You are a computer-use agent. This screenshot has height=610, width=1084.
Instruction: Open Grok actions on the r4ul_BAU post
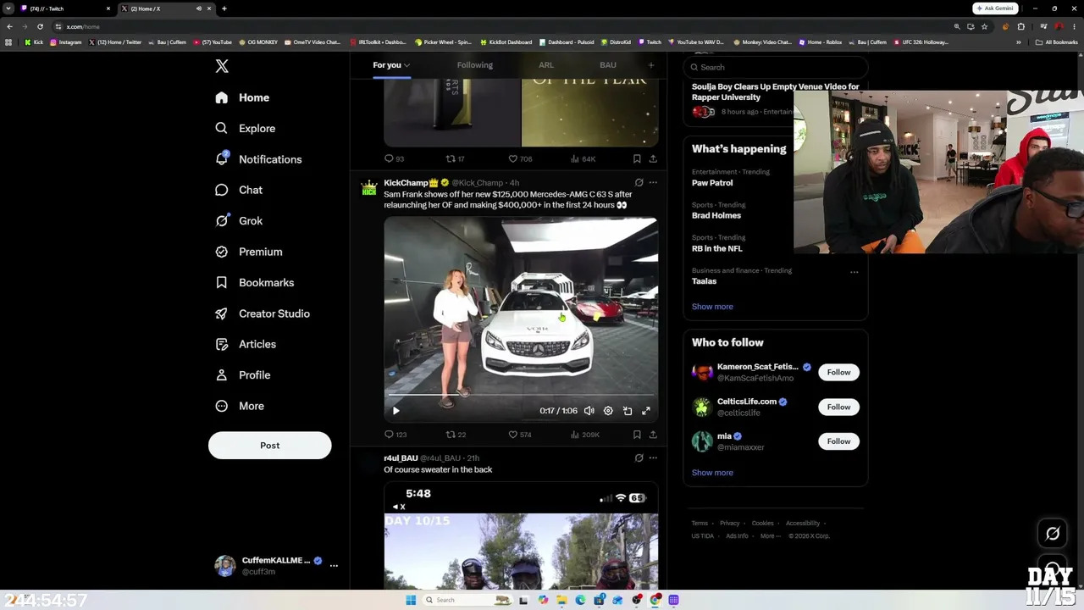(639, 457)
